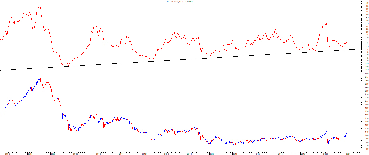
Task: Select the 2010 label on the time axis
Action: [x=98, y=154]
